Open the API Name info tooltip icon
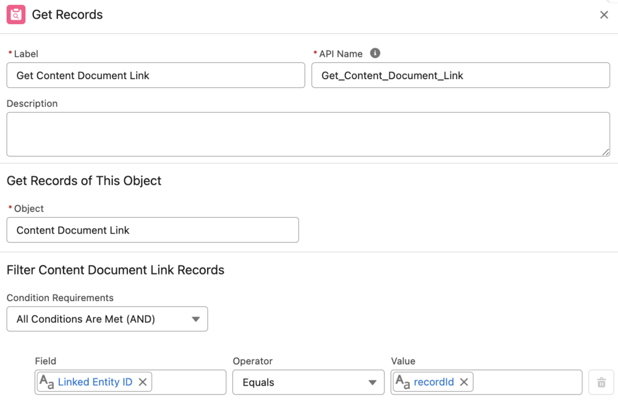This screenshot has width=618, height=400. (x=375, y=53)
